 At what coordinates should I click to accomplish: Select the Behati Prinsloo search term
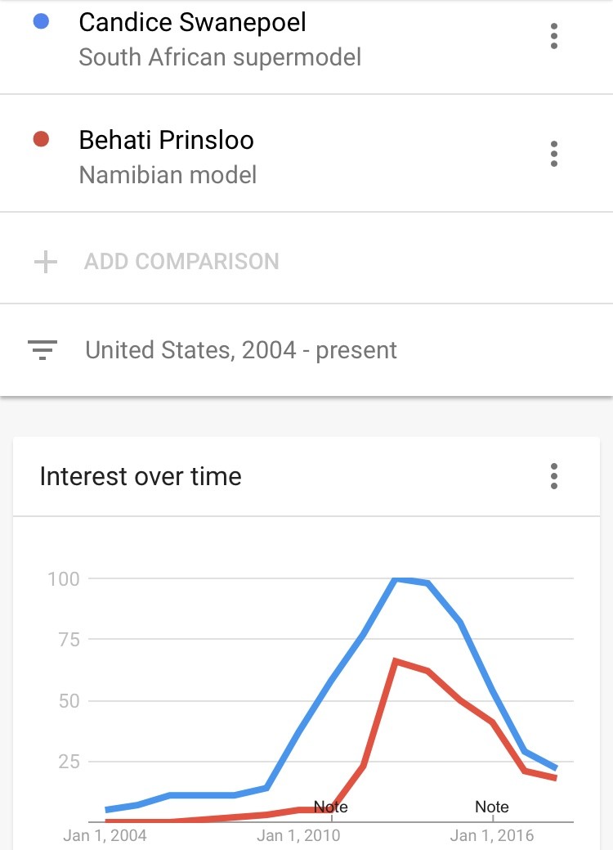(x=166, y=140)
